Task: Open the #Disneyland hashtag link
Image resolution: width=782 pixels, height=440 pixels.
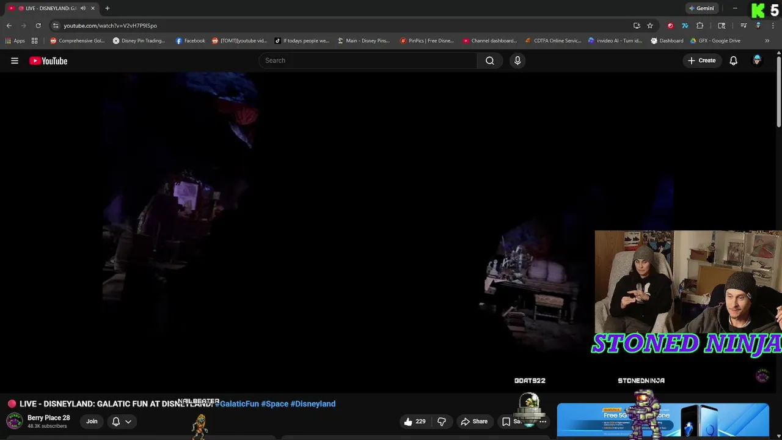Action: (x=313, y=404)
